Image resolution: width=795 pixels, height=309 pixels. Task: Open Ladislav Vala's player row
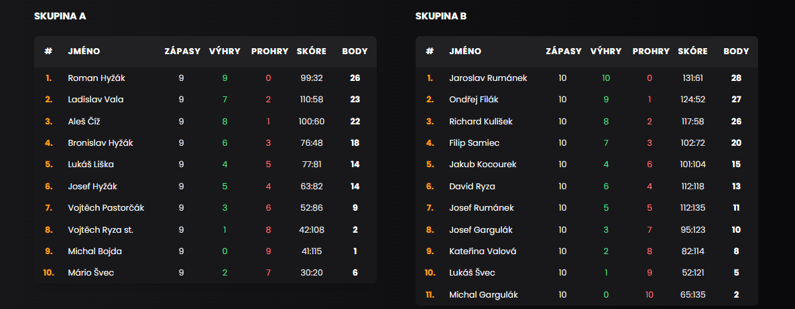[x=205, y=100]
